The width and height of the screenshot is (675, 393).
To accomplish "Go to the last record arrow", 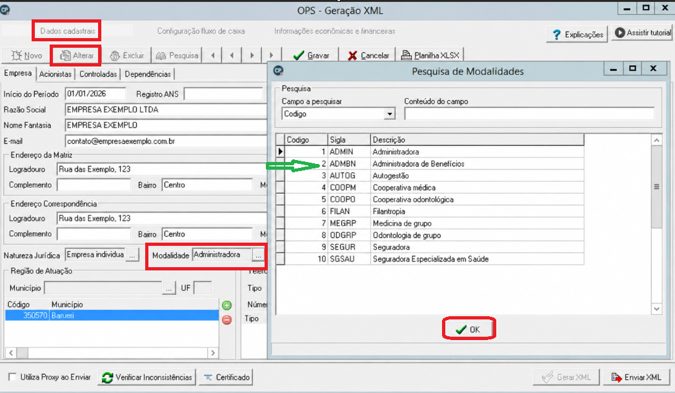I will pyautogui.click(x=271, y=55).
